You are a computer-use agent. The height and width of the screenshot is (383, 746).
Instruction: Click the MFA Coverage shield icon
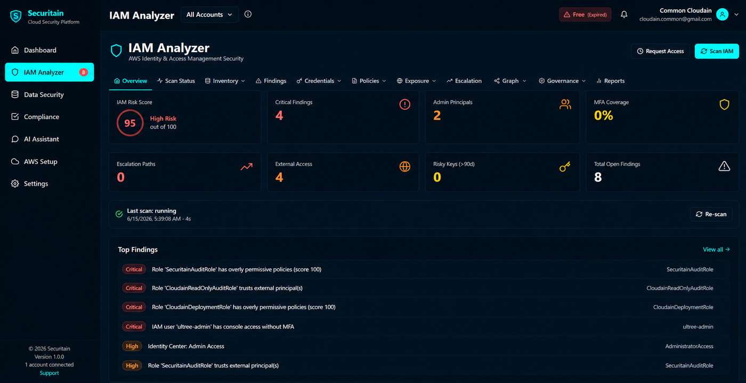click(x=724, y=105)
